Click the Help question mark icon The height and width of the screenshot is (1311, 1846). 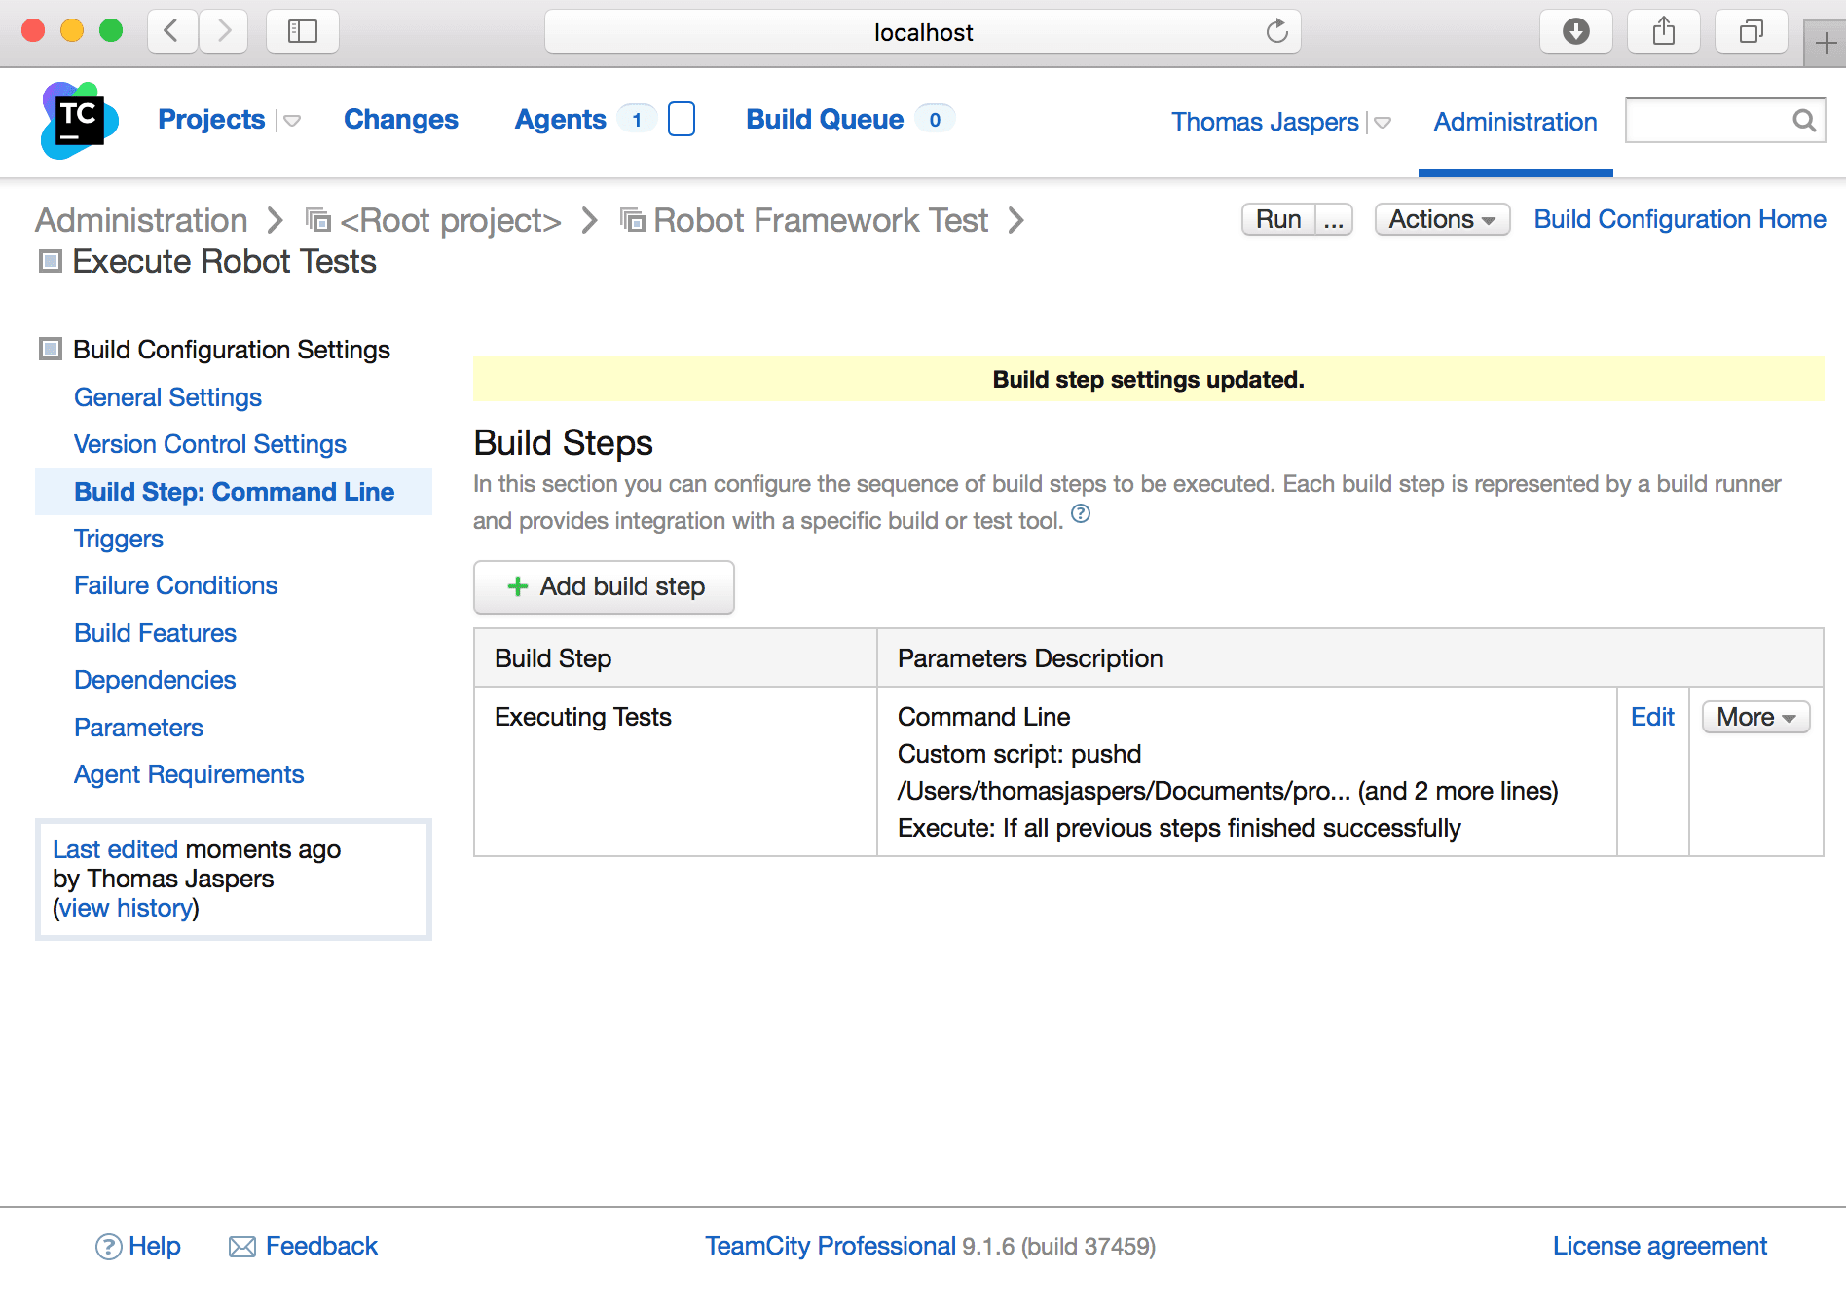(108, 1247)
